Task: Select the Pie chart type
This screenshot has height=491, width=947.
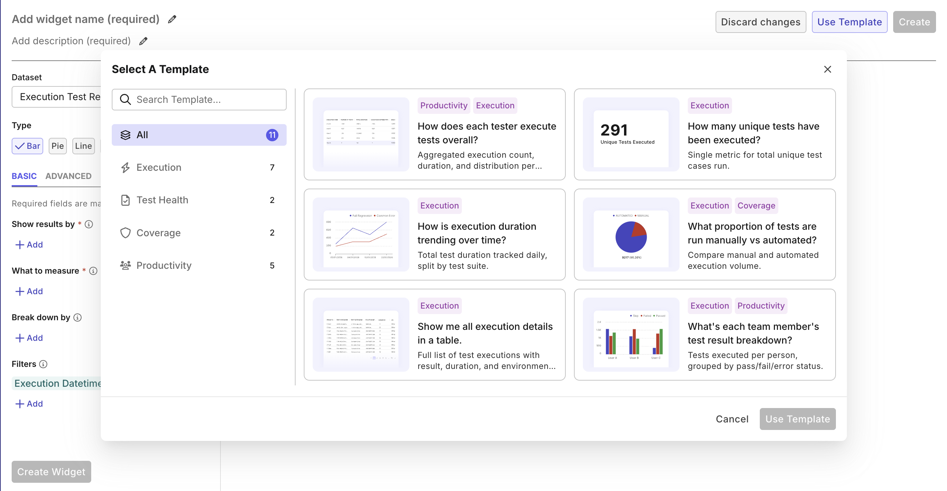Action: (x=57, y=146)
